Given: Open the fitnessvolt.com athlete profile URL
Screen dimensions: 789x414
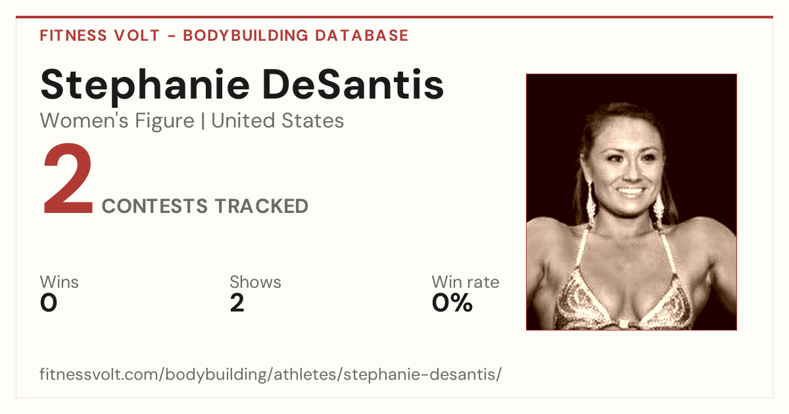Looking at the screenshot, I should click(x=271, y=375).
